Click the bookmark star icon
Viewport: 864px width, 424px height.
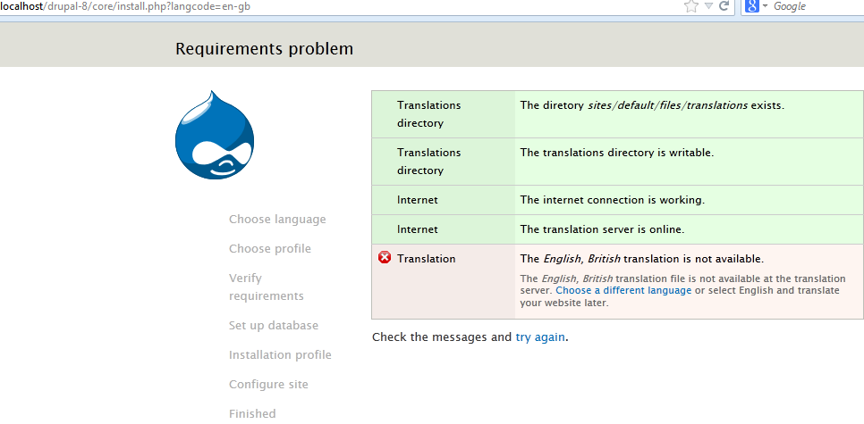coord(690,6)
